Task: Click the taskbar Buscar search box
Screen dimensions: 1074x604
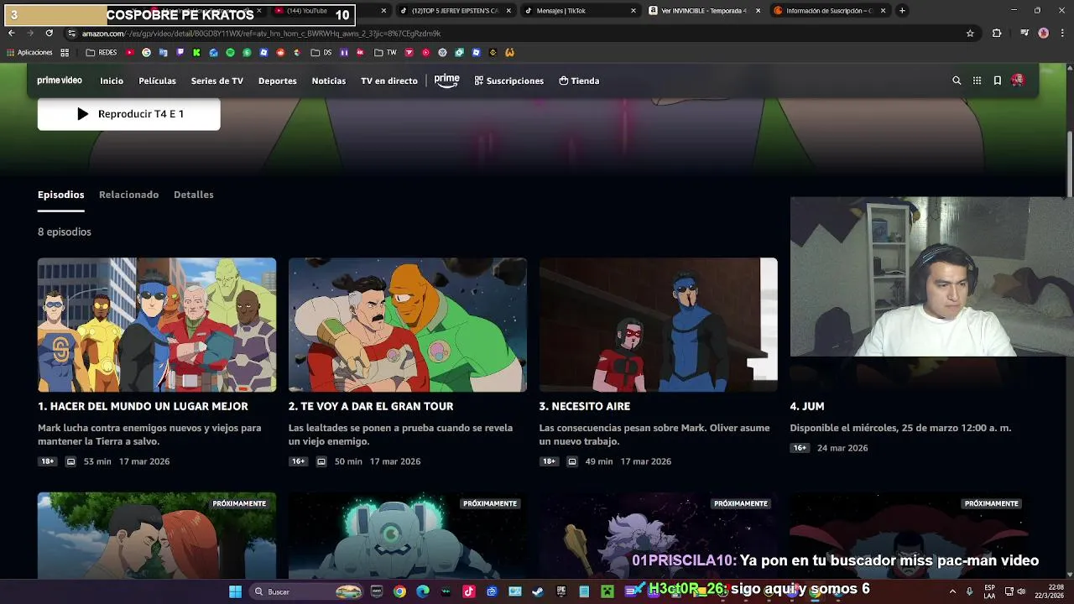Action: tap(306, 591)
